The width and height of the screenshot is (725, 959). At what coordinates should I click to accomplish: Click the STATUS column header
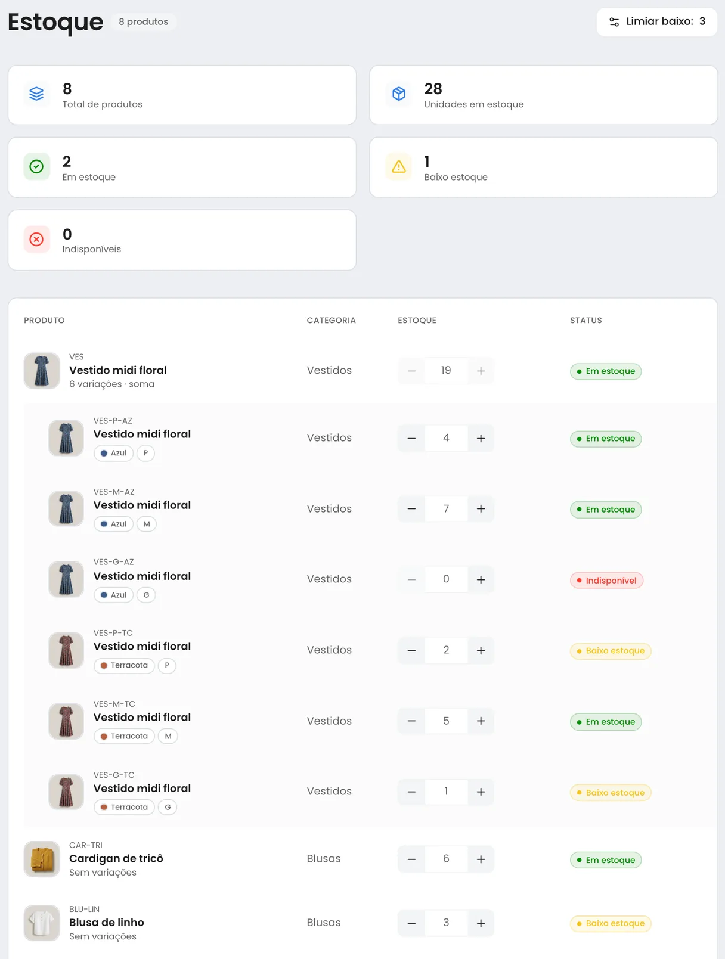(x=586, y=321)
